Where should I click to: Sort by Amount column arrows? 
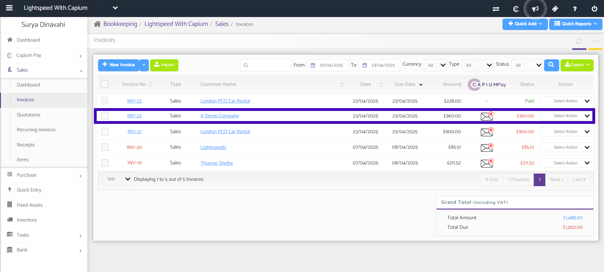tap(461, 85)
